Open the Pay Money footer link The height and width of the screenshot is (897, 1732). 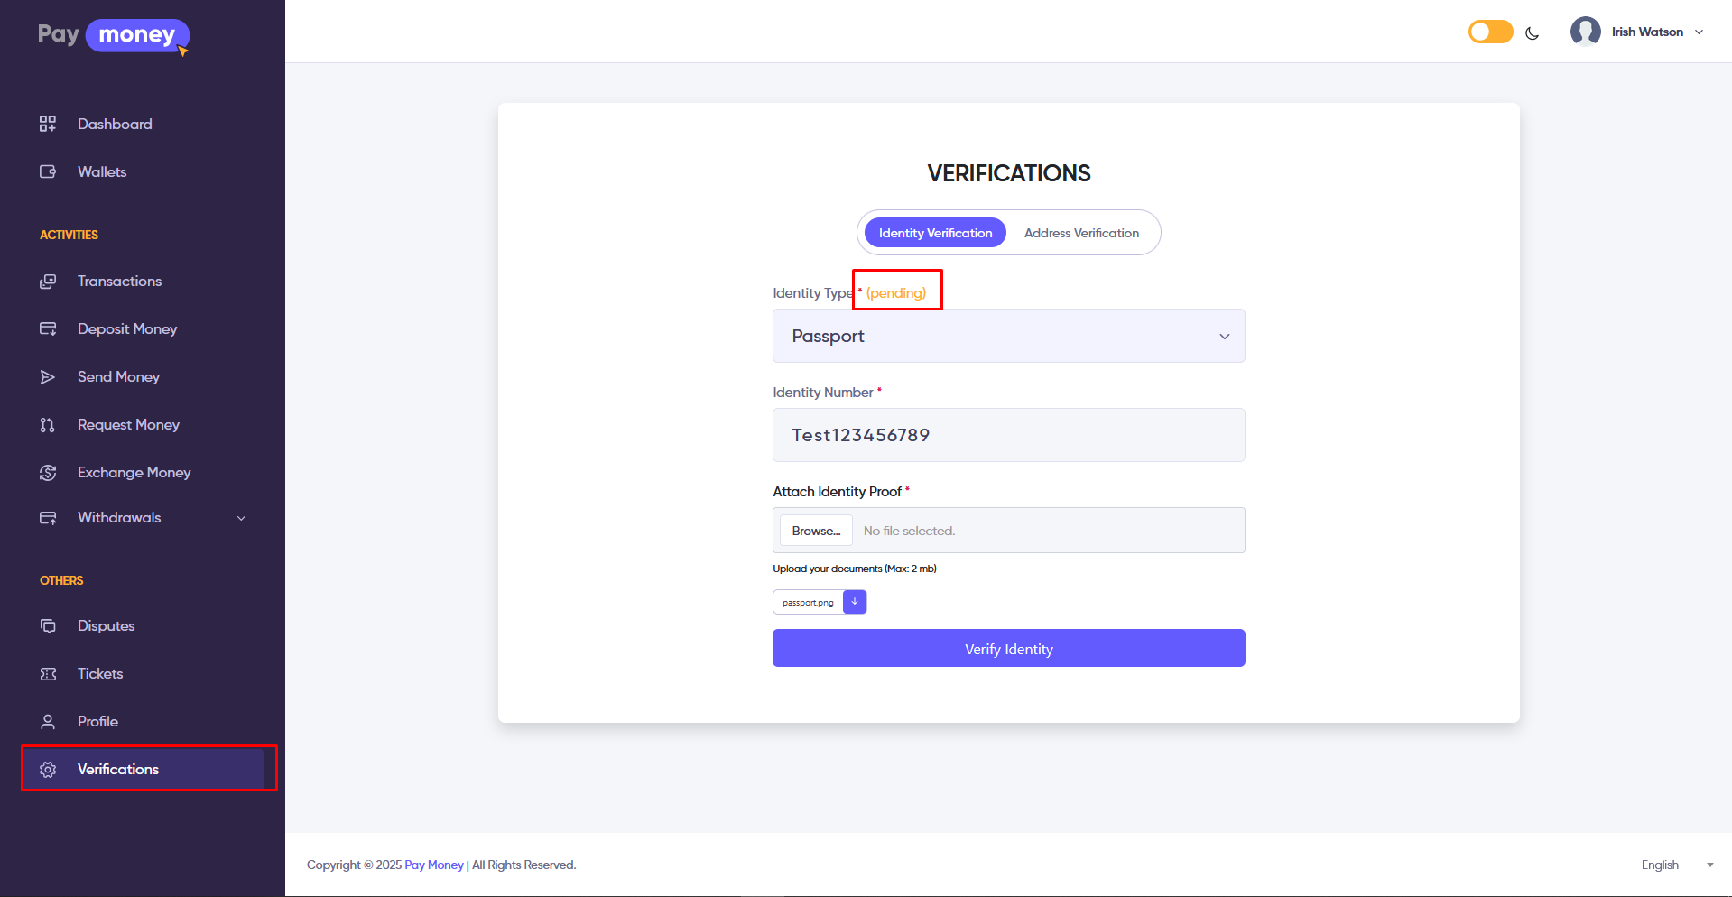[433, 865]
